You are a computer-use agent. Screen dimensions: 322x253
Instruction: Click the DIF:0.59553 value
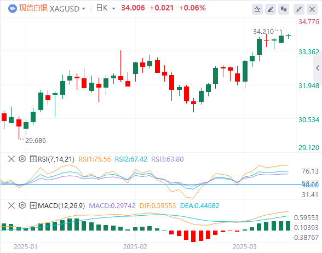[x=158, y=205]
